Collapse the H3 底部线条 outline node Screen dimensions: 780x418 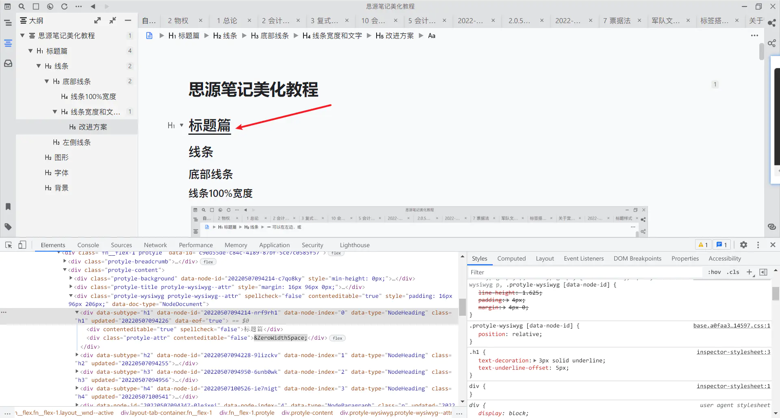pyautogui.click(x=47, y=81)
